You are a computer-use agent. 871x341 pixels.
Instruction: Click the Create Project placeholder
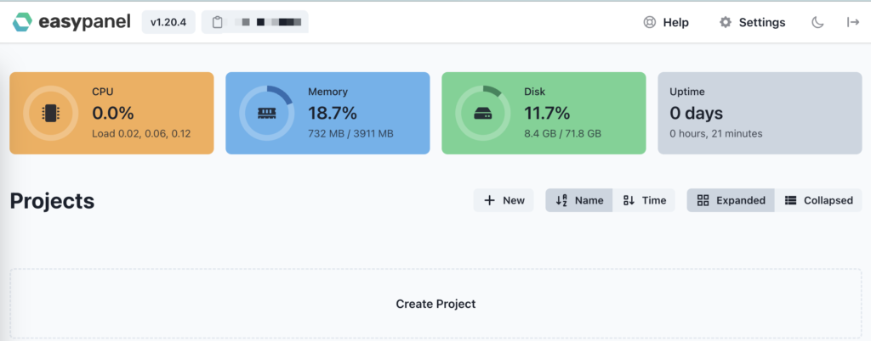[435, 304]
